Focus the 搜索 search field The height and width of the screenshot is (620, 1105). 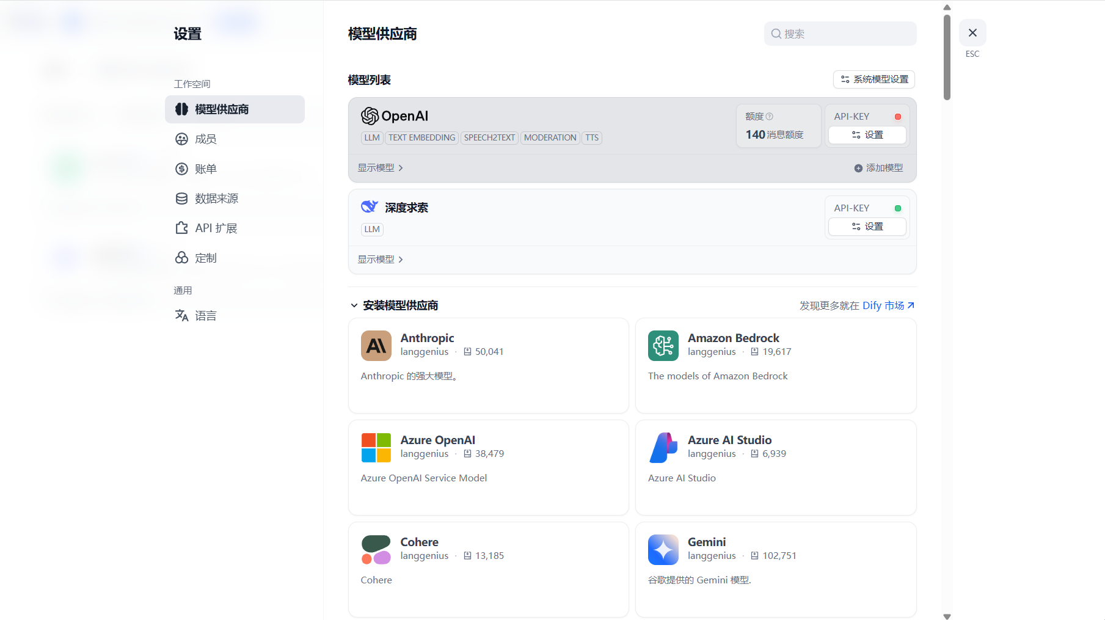tap(840, 34)
